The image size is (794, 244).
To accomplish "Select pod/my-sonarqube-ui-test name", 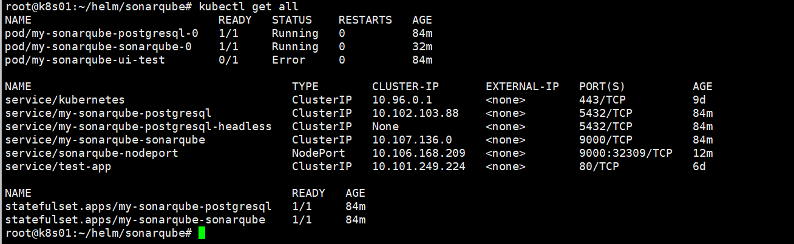I will (x=85, y=60).
